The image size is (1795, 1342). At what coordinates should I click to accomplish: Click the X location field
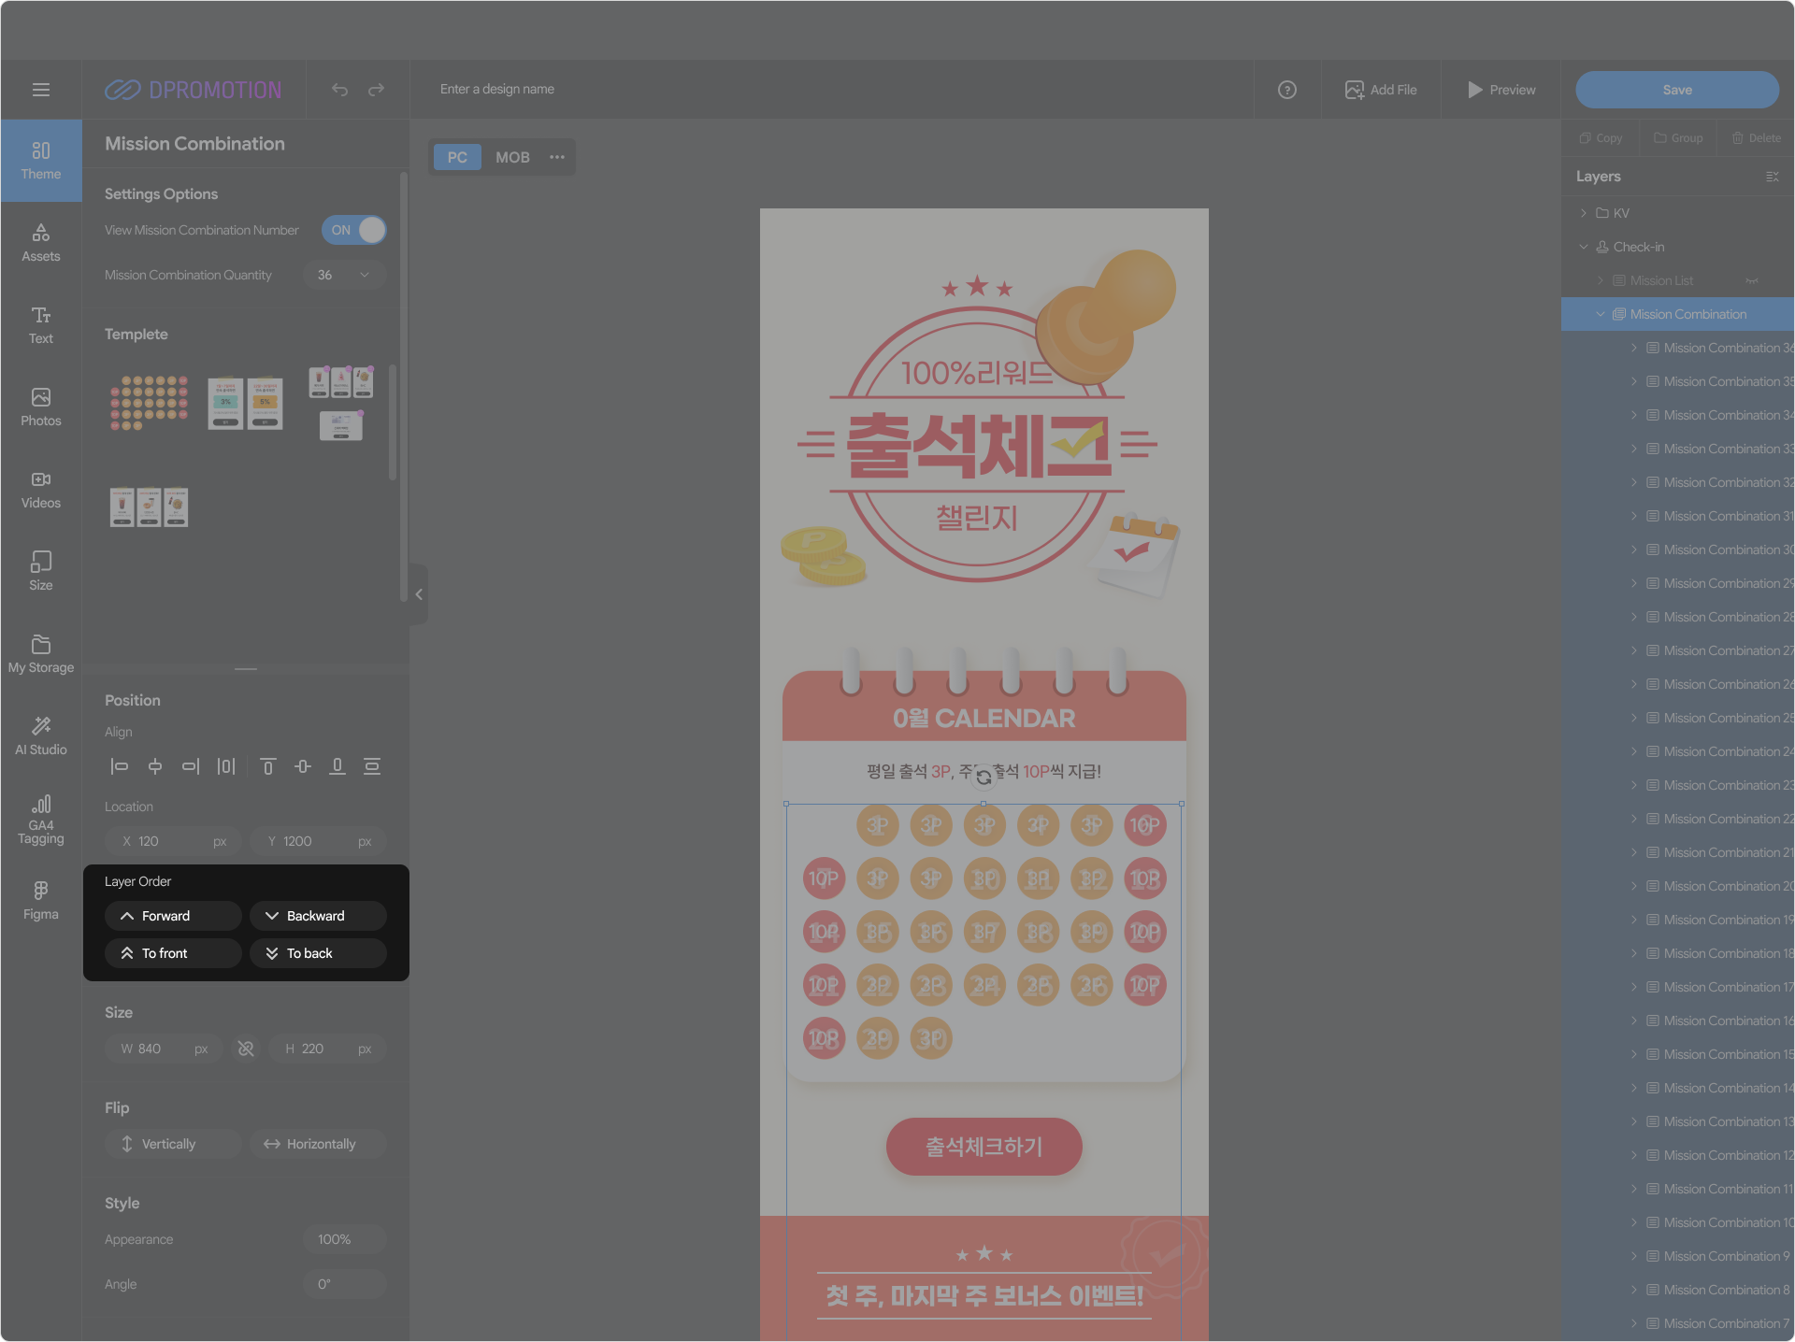point(173,841)
